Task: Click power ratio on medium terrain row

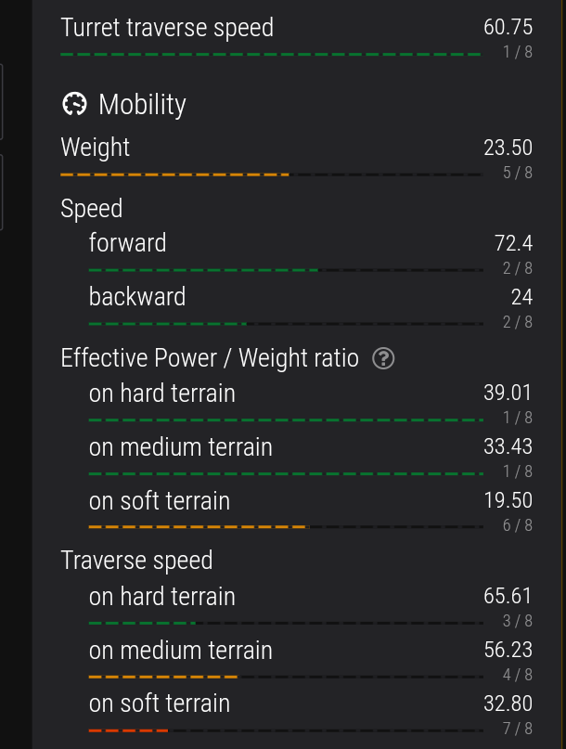Action: [x=311, y=458]
